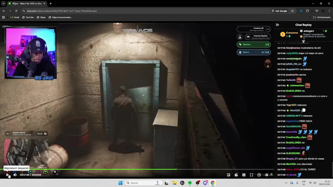Screen dimensions: 333x187
Task: Click the taskbar Buscar search box
Action: click(x=144, y=183)
